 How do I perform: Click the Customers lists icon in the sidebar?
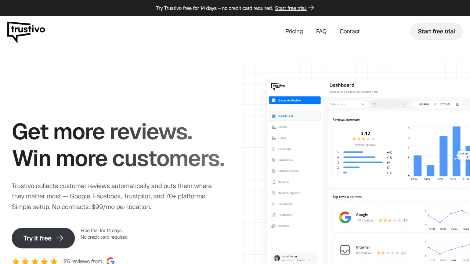274,171
